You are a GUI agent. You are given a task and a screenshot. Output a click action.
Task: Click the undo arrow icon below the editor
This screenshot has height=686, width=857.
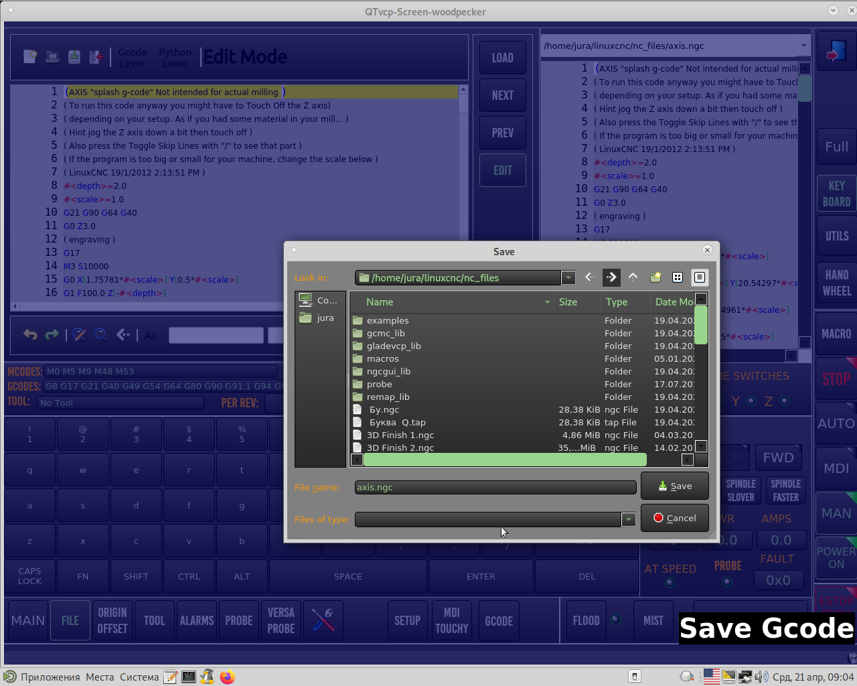tap(30, 334)
